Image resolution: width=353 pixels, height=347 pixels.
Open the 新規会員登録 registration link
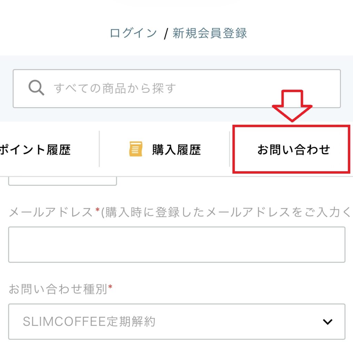point(211,33)
